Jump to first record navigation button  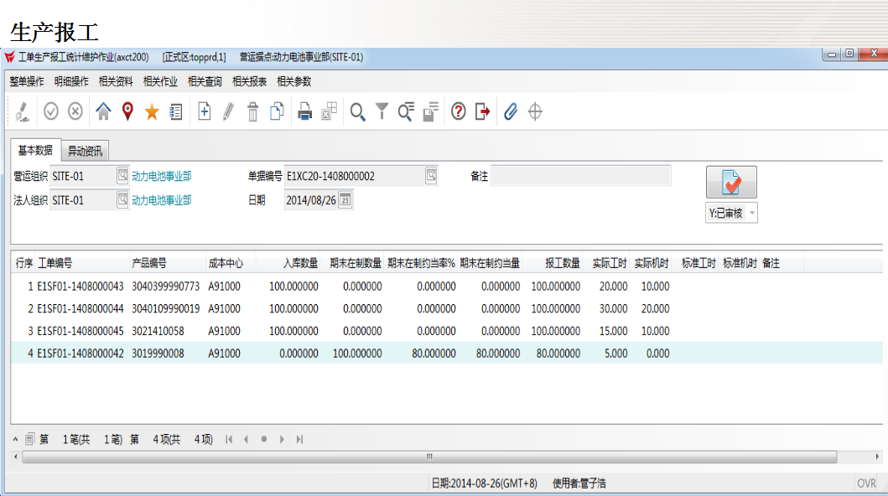pos(229,439)
